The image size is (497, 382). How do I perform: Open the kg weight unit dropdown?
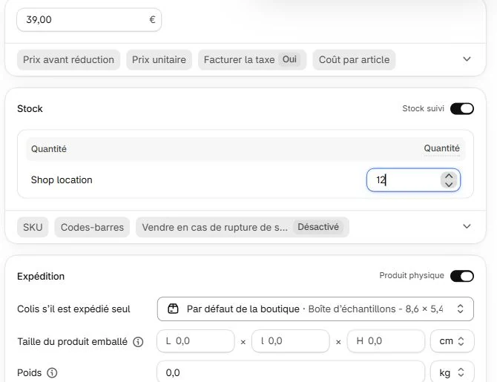pyautogui.click(x=452, y=372)
